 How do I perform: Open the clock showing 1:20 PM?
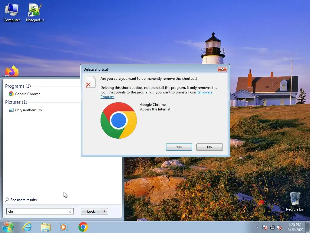[295, 227]
